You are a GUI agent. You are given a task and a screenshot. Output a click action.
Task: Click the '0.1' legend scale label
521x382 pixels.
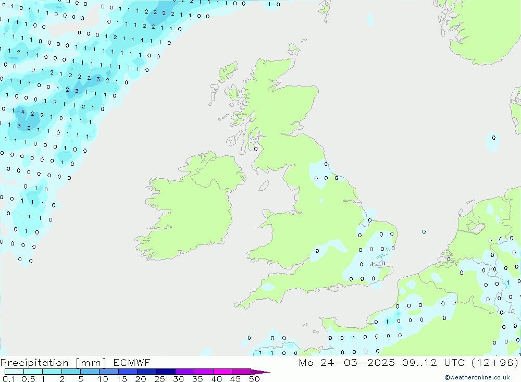9,379
